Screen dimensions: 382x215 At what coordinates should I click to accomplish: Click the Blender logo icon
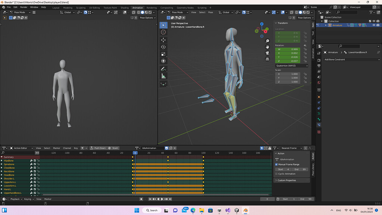click(3, 7)
